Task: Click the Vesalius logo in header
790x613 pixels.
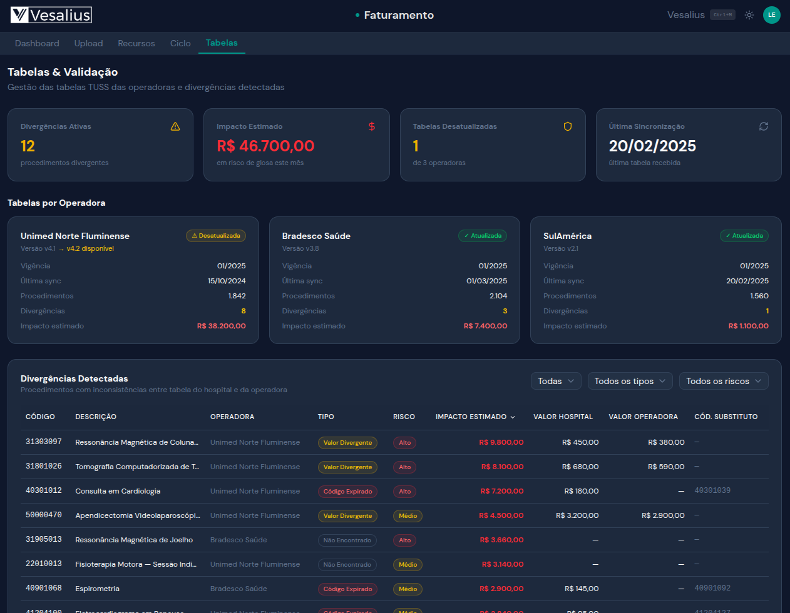Action: pos(51,15)
